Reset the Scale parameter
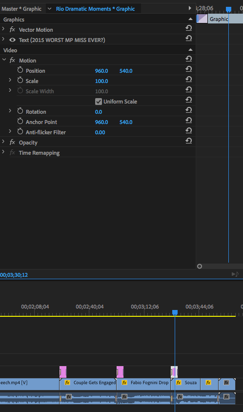 tap(189, 80)
